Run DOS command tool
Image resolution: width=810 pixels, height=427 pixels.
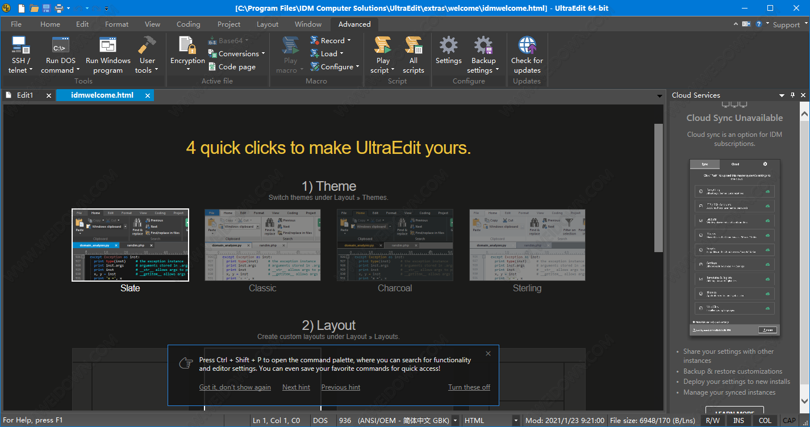60,55
